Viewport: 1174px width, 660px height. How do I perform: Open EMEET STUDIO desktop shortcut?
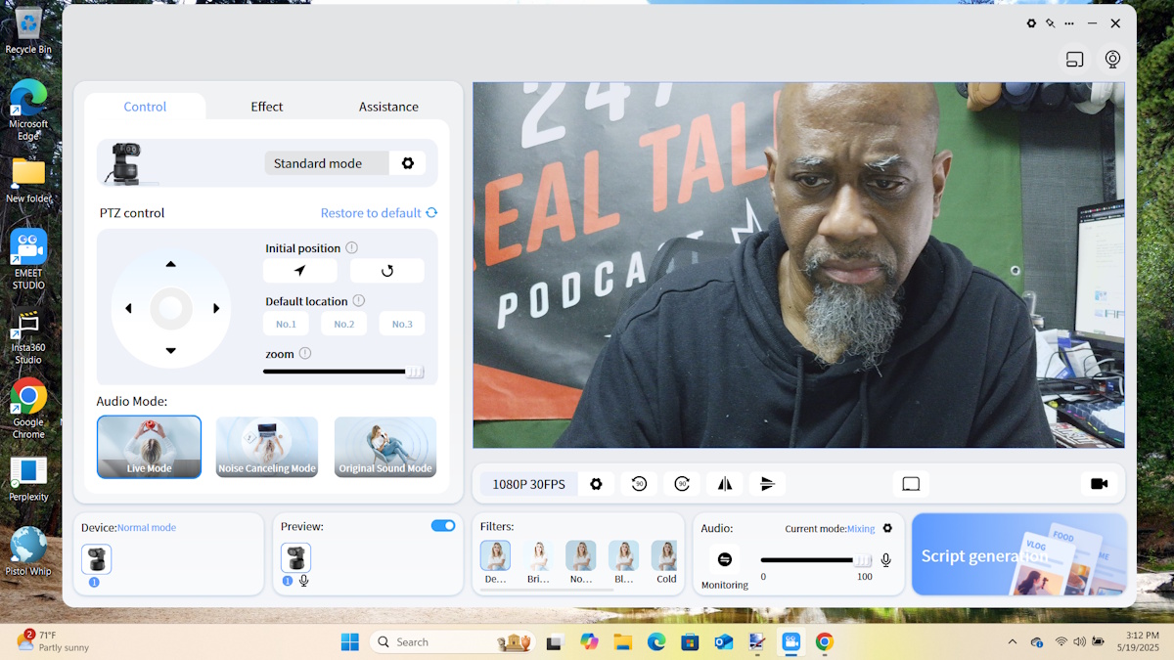(x=28, y=258)
